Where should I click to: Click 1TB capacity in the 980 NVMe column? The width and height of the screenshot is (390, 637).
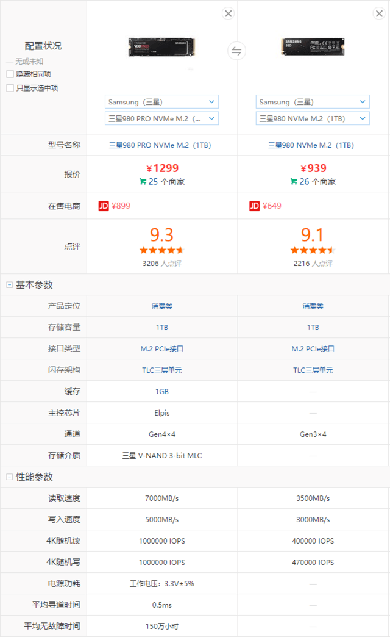point(313,328)
